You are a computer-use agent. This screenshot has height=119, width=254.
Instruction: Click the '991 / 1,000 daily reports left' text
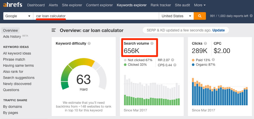pyautogui.click(x=229, y=16)
